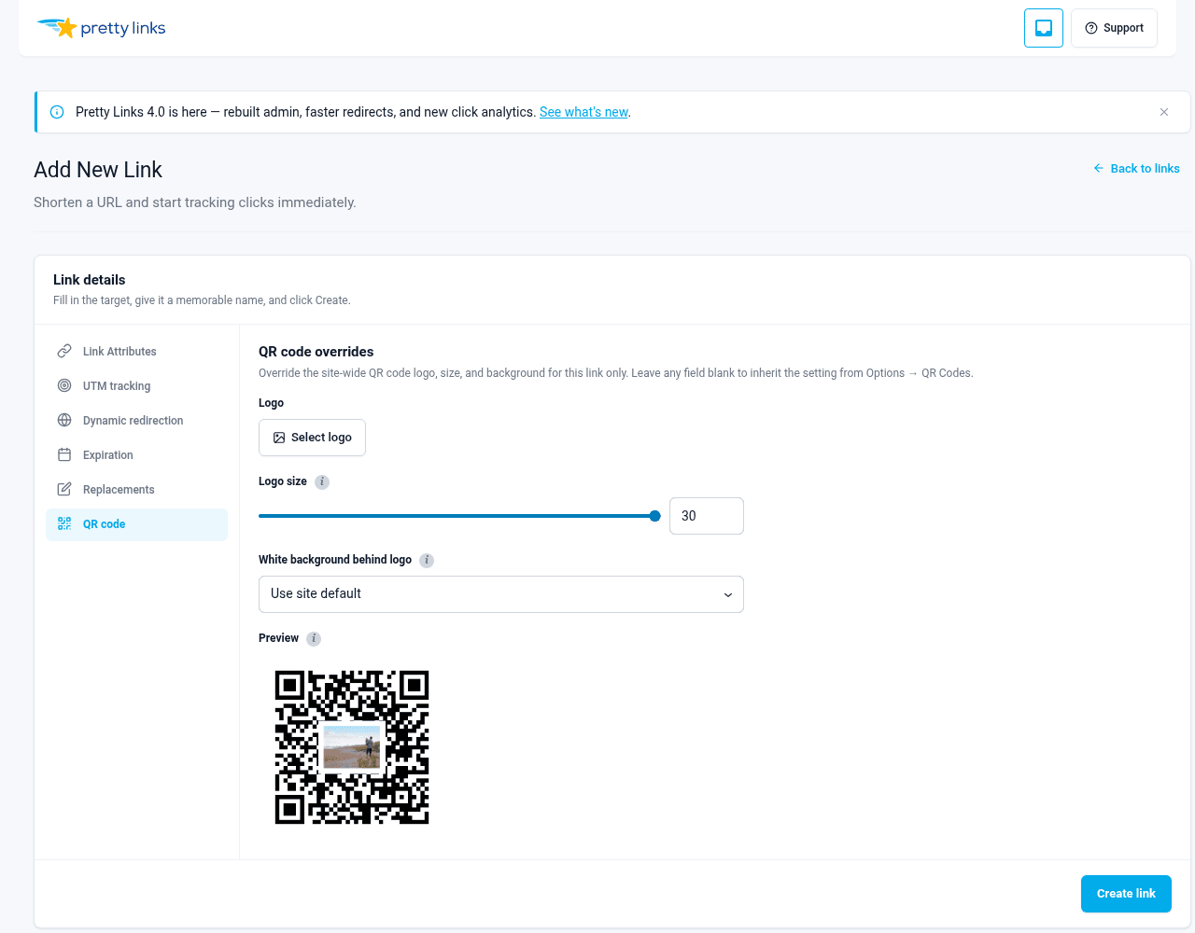
Task: Click info icon beside White background label
Action: (x=427, y=561)
